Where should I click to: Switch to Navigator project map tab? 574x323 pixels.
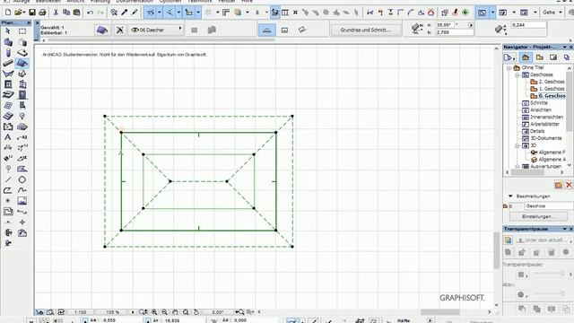coord(526,57)
